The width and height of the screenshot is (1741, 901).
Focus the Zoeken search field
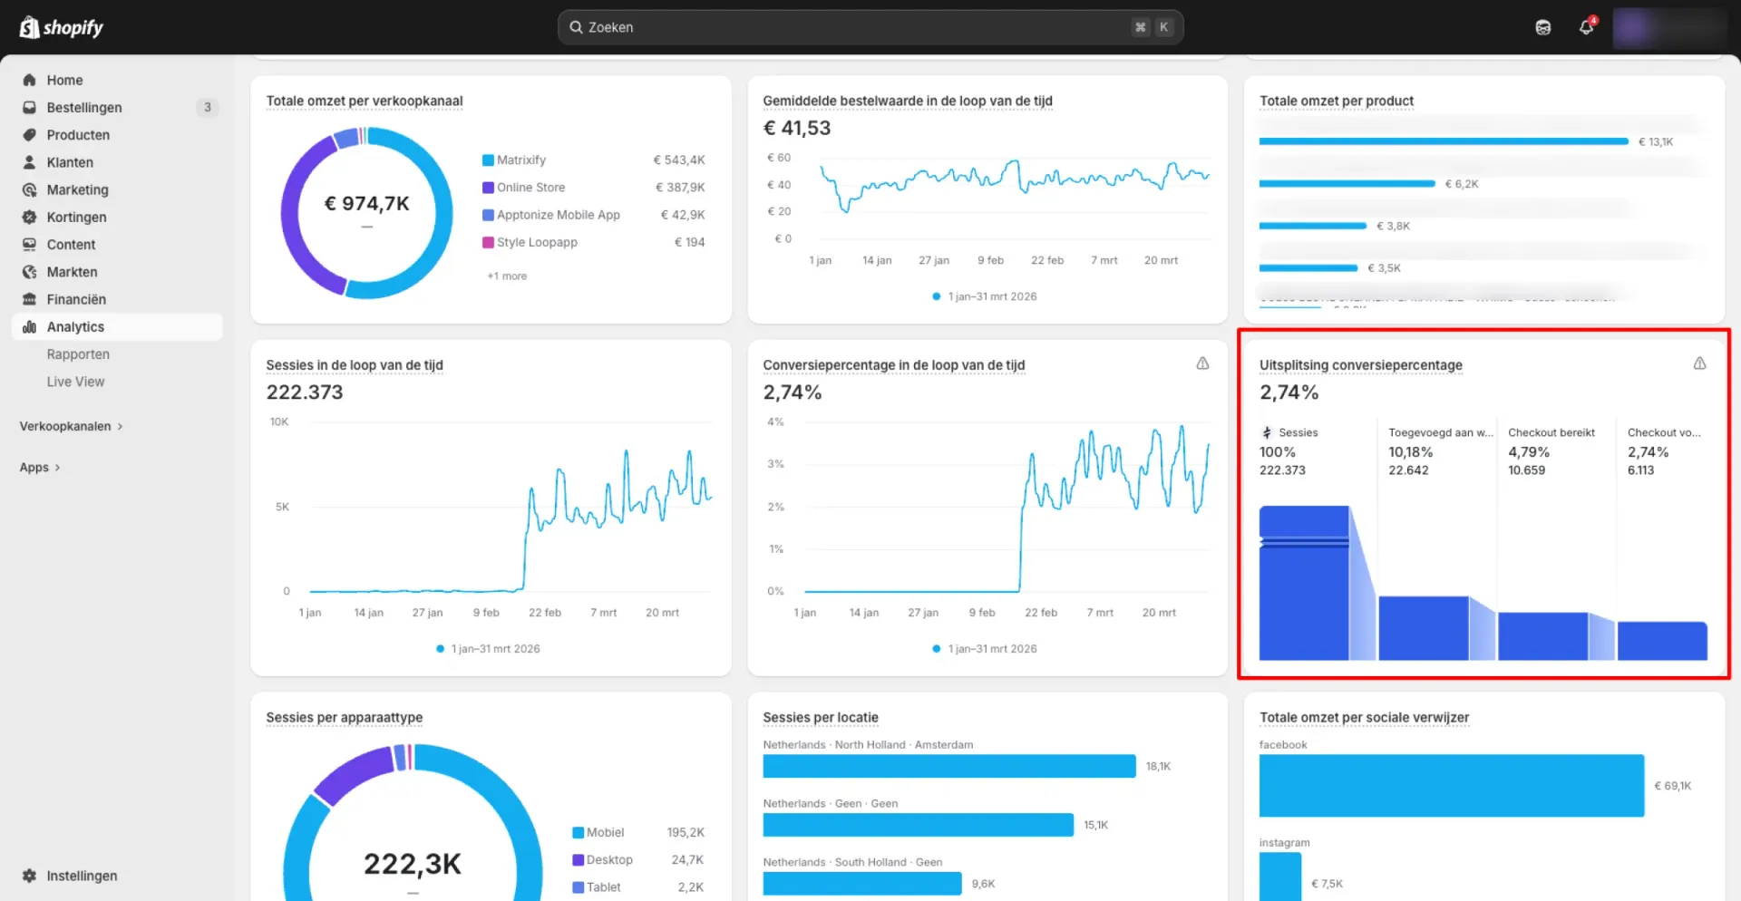click(870, 27)
